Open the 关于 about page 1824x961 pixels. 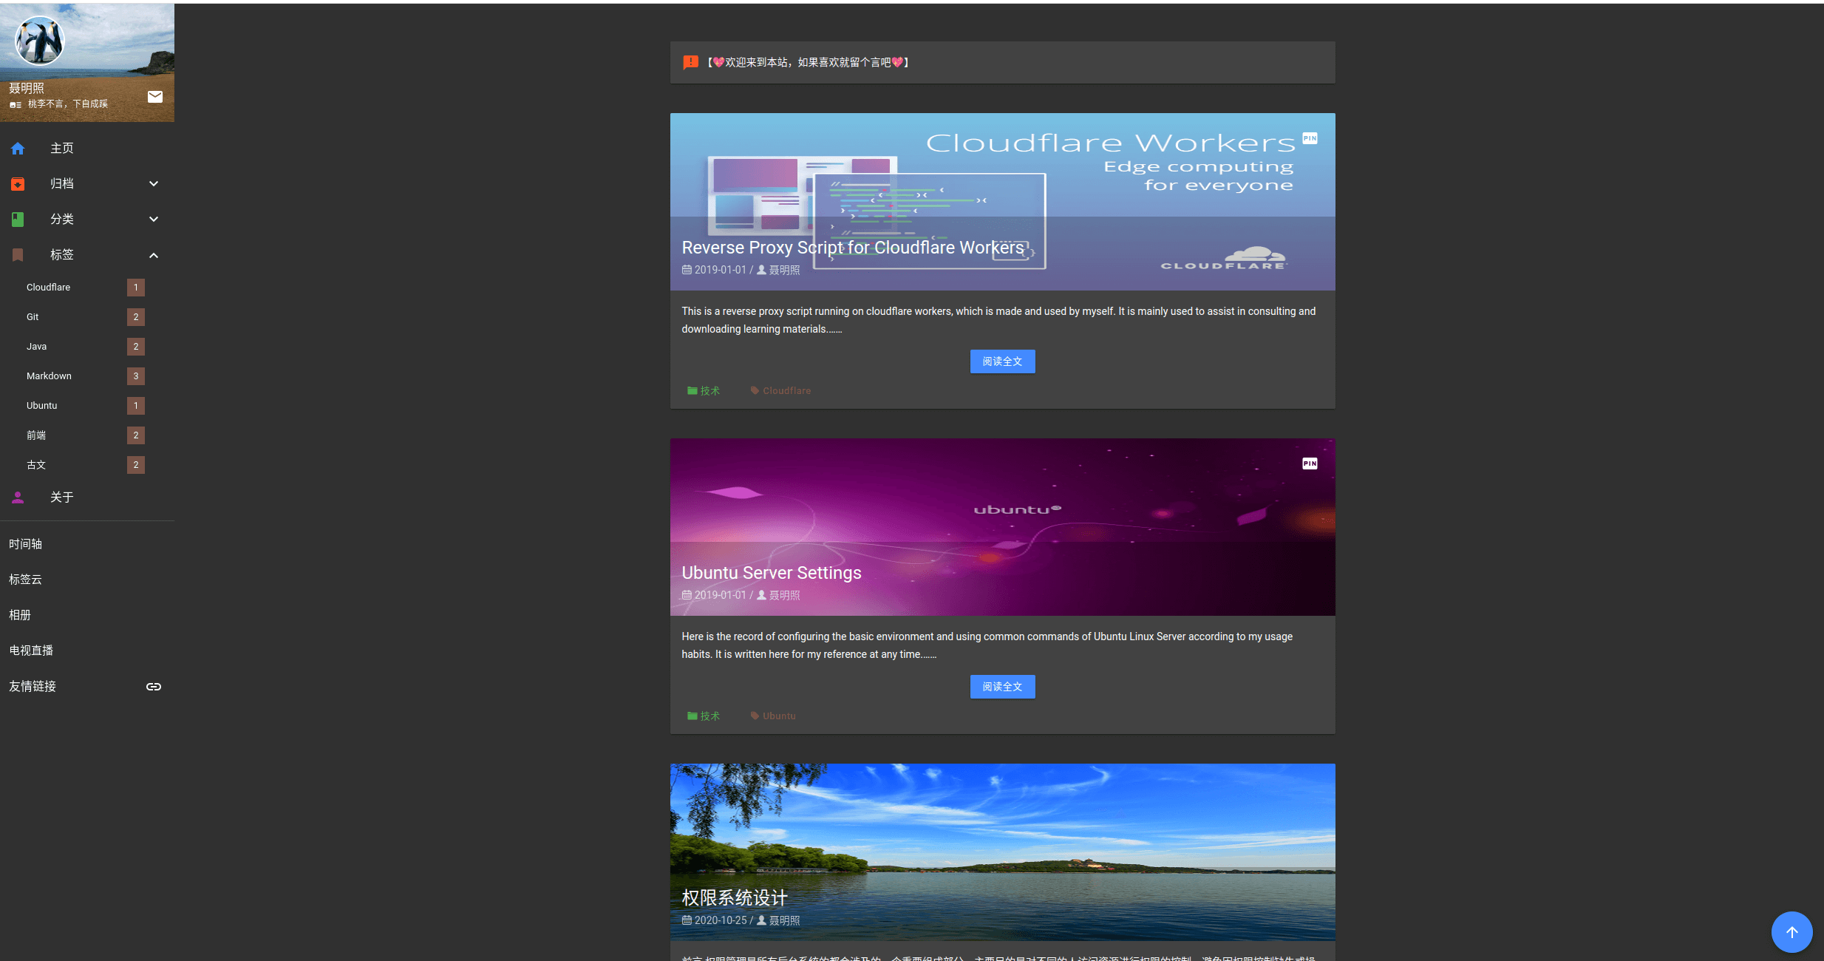[62, 498]
